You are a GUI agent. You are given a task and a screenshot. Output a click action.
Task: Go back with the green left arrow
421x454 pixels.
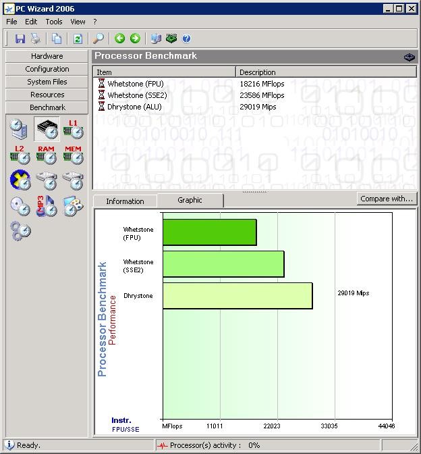pyautogui.click(x=119, y=39)
